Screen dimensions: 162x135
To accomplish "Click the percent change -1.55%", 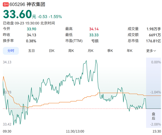I will [x=55, y=17].
